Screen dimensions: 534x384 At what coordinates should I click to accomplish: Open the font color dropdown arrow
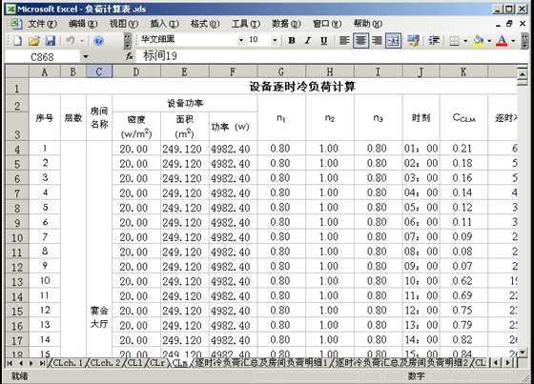coord(513,41)
